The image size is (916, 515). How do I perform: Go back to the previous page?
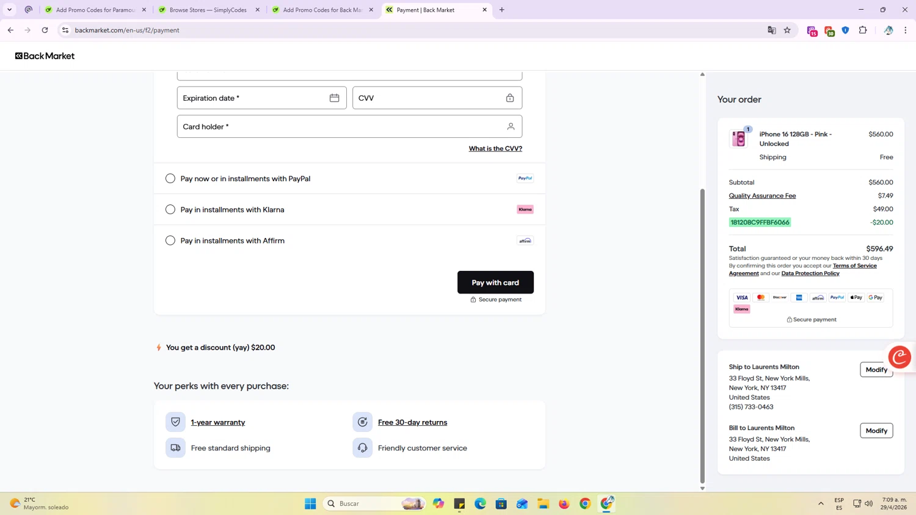(10, 30)
